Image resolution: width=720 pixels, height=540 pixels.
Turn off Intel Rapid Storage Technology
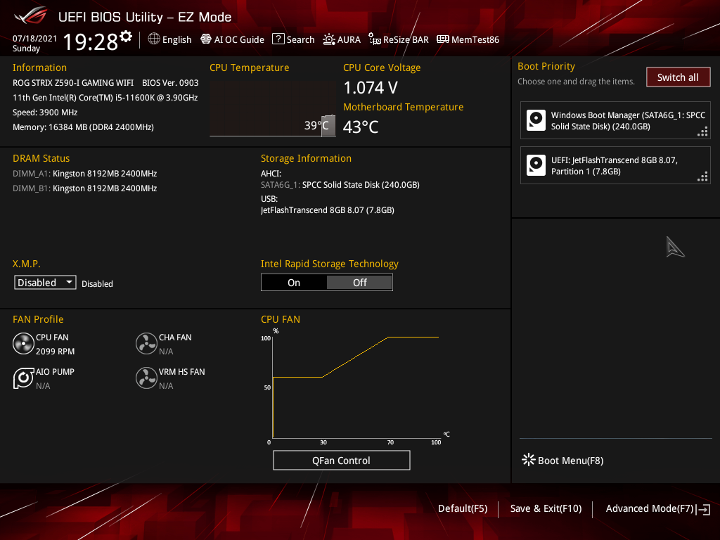pyautogui.click(x=359, y=282)
